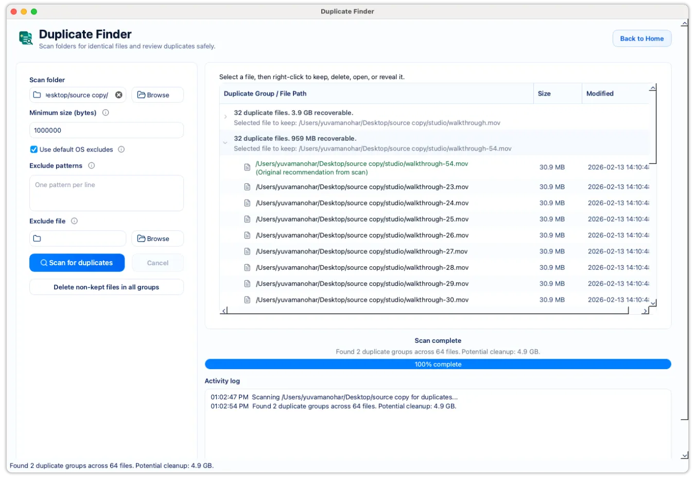
Task: Click the Activity log heading
Action: pos(222,381)
